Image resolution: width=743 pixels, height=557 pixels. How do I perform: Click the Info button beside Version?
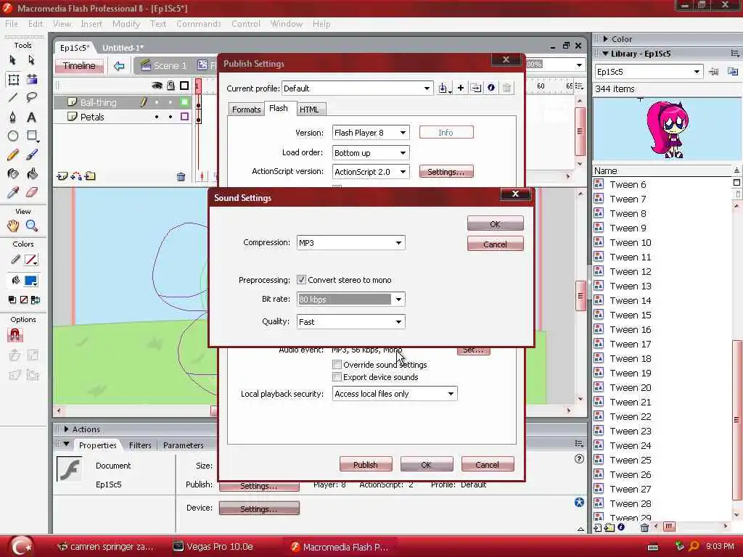pos(446,133)
